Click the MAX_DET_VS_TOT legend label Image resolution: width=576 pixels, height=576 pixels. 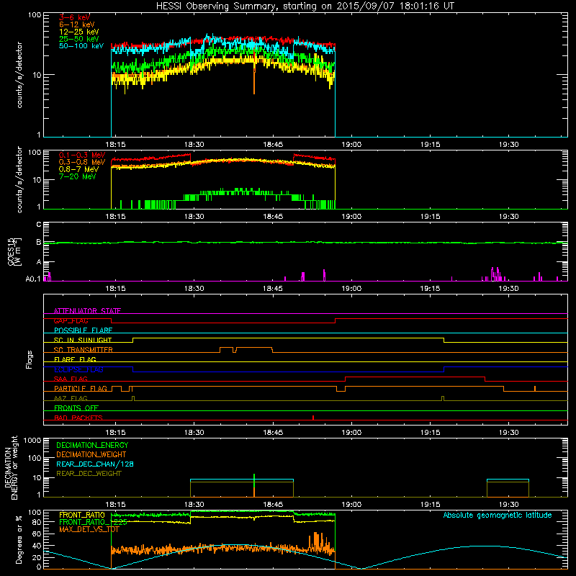click(89, 529)
